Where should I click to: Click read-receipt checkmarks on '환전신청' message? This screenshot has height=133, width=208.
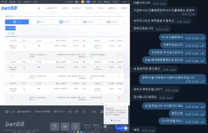202,114
